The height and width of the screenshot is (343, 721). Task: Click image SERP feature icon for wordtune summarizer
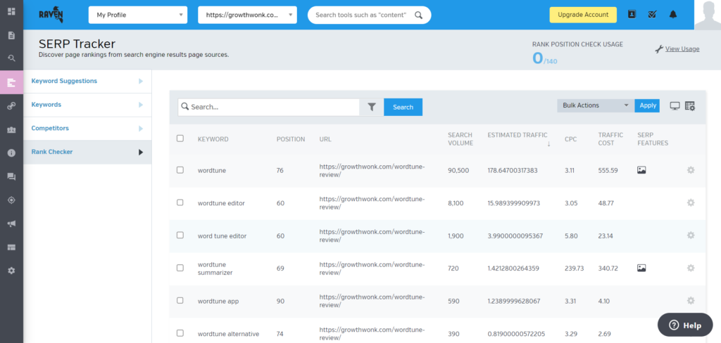(641, 268)
